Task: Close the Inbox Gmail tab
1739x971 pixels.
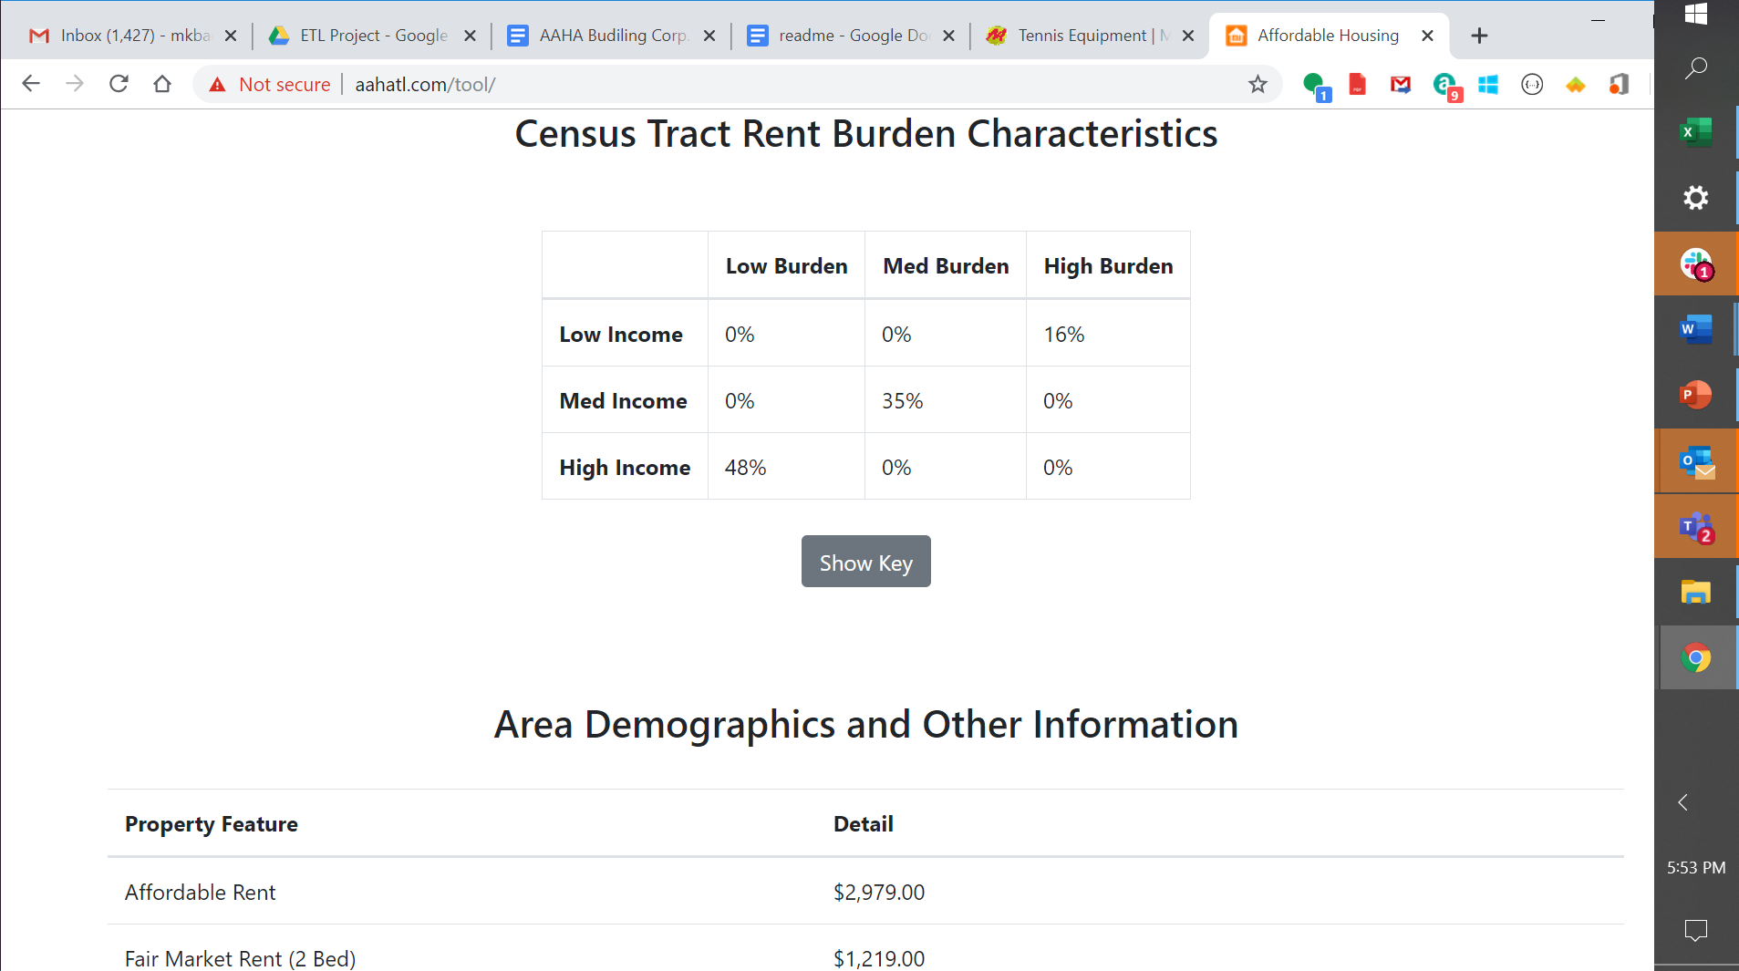Action: point(231,36)
